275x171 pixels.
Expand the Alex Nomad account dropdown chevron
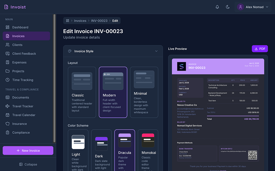[x=267, y=7]
